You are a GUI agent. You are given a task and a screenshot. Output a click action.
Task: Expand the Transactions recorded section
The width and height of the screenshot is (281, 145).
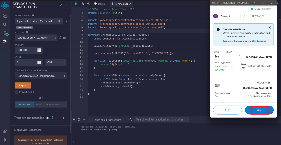coord(64,118)
